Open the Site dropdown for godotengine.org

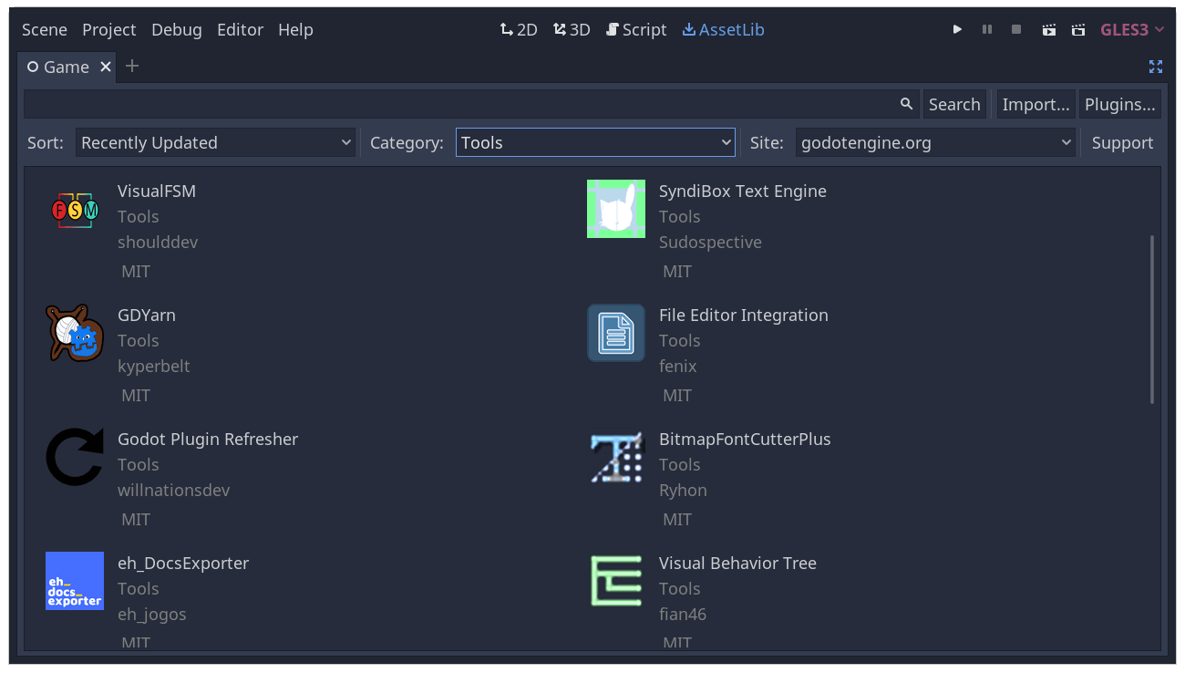(935, 142)
